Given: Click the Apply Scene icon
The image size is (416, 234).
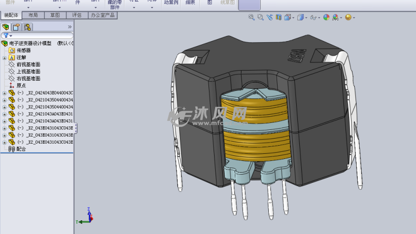Looking at the screenshot, I should [335, 17].
